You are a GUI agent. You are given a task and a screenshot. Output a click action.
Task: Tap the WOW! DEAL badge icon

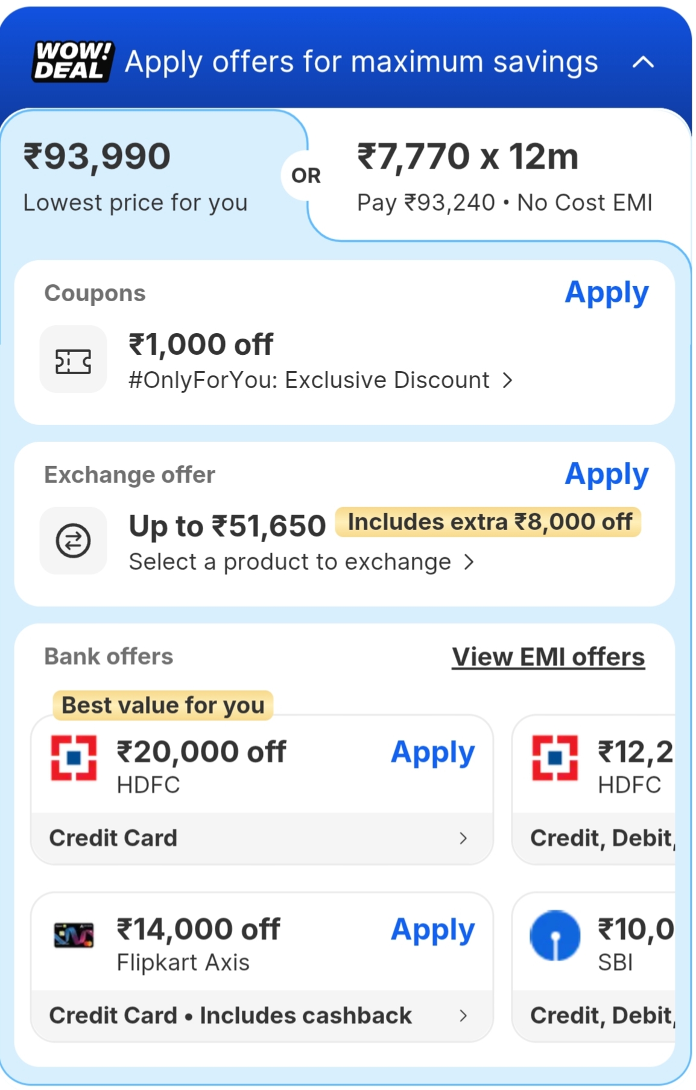(x=73, y=61)
